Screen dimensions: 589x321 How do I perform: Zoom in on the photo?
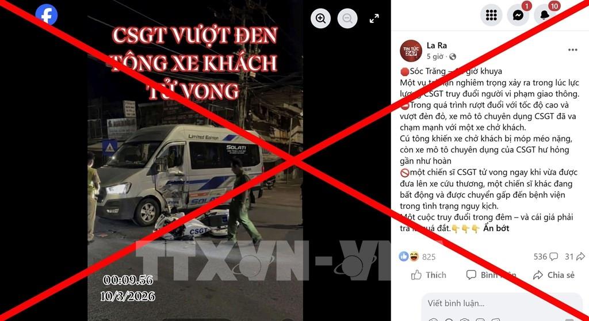click(320, 18)
